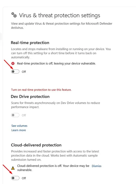136x184 pixels.
Task: Enable the Cloud-delivered protection toggle
Action: (15, 178)
